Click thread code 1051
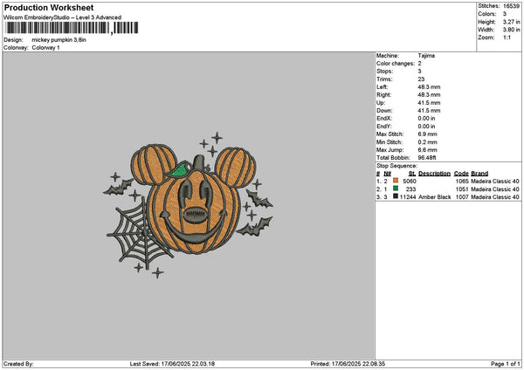The height and width of the screenshot is (370, 524). pyautogui.click(x=462, y=189)
